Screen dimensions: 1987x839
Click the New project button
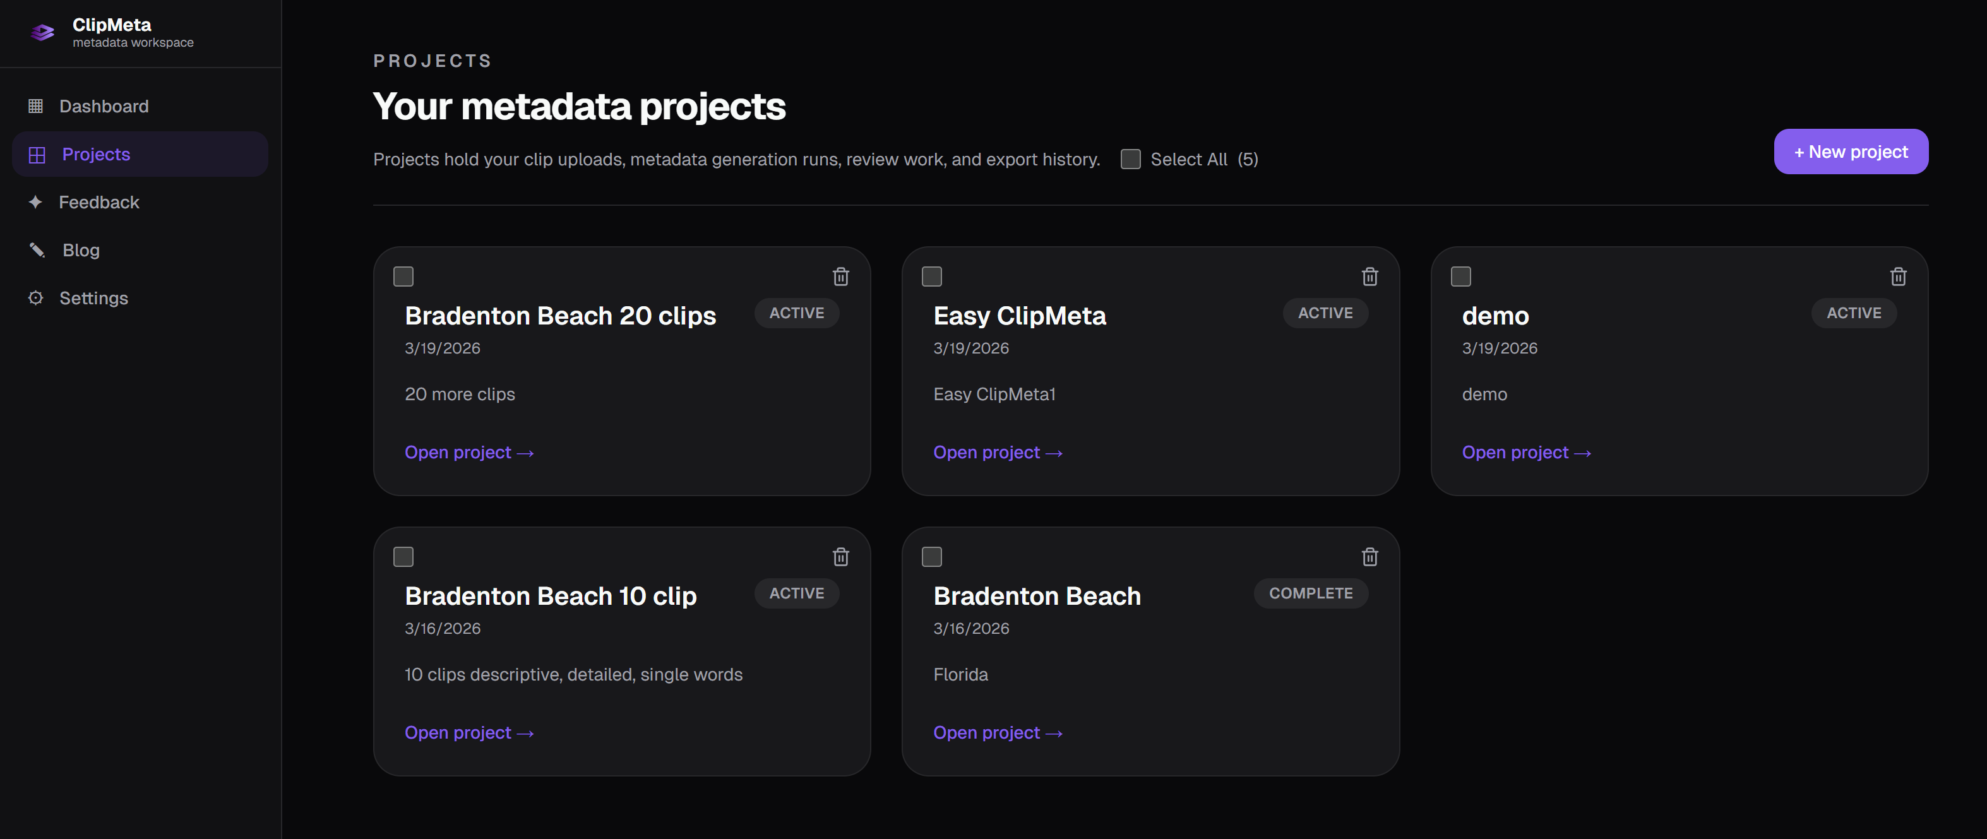point(1851,151)
